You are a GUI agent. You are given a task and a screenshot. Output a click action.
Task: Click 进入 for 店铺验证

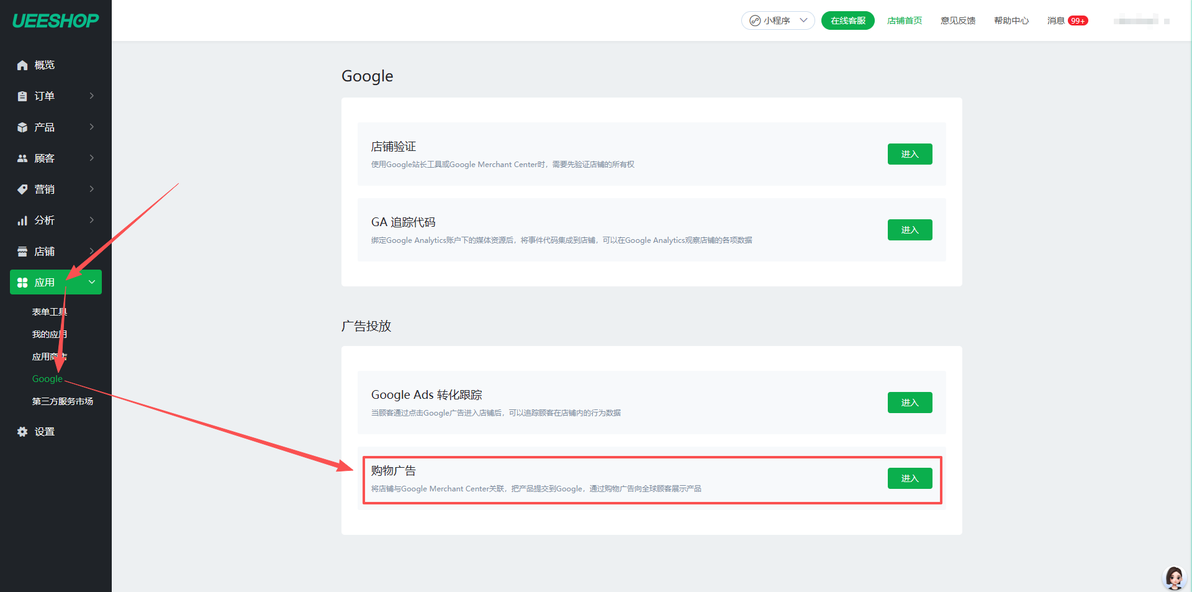click(x=910, y=154)
